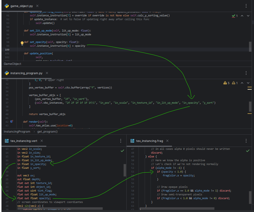
Task: Switch to the tex_instancing.frag tab
Action: point(150,141)
